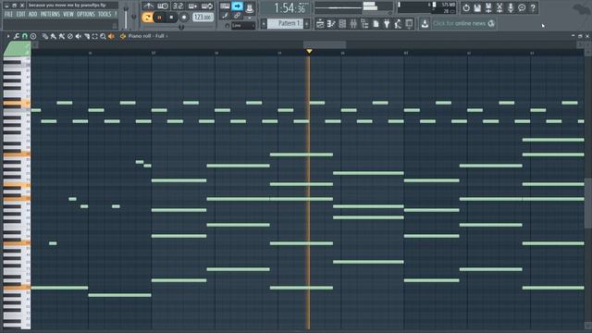This screenshot has width=592, height=333.
Task: Open the Channel rack grid icon
Action: point(342,24)
